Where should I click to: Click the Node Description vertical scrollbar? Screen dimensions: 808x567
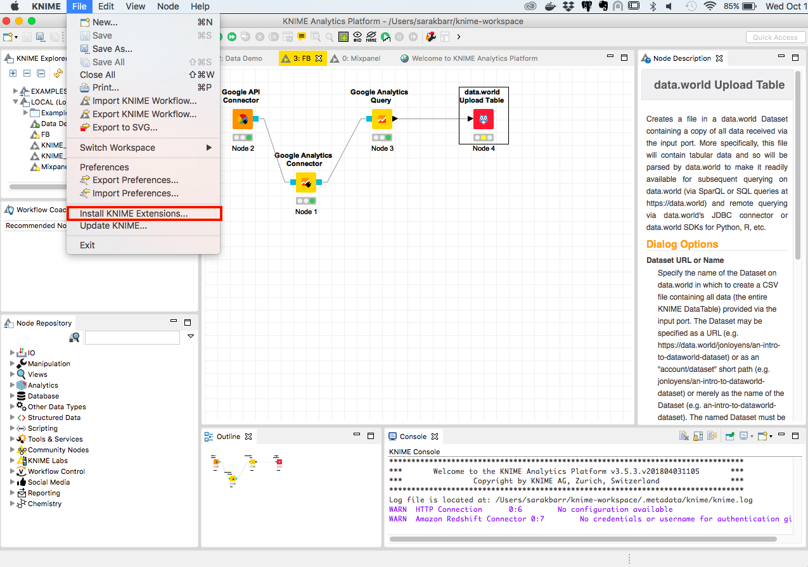798,165
